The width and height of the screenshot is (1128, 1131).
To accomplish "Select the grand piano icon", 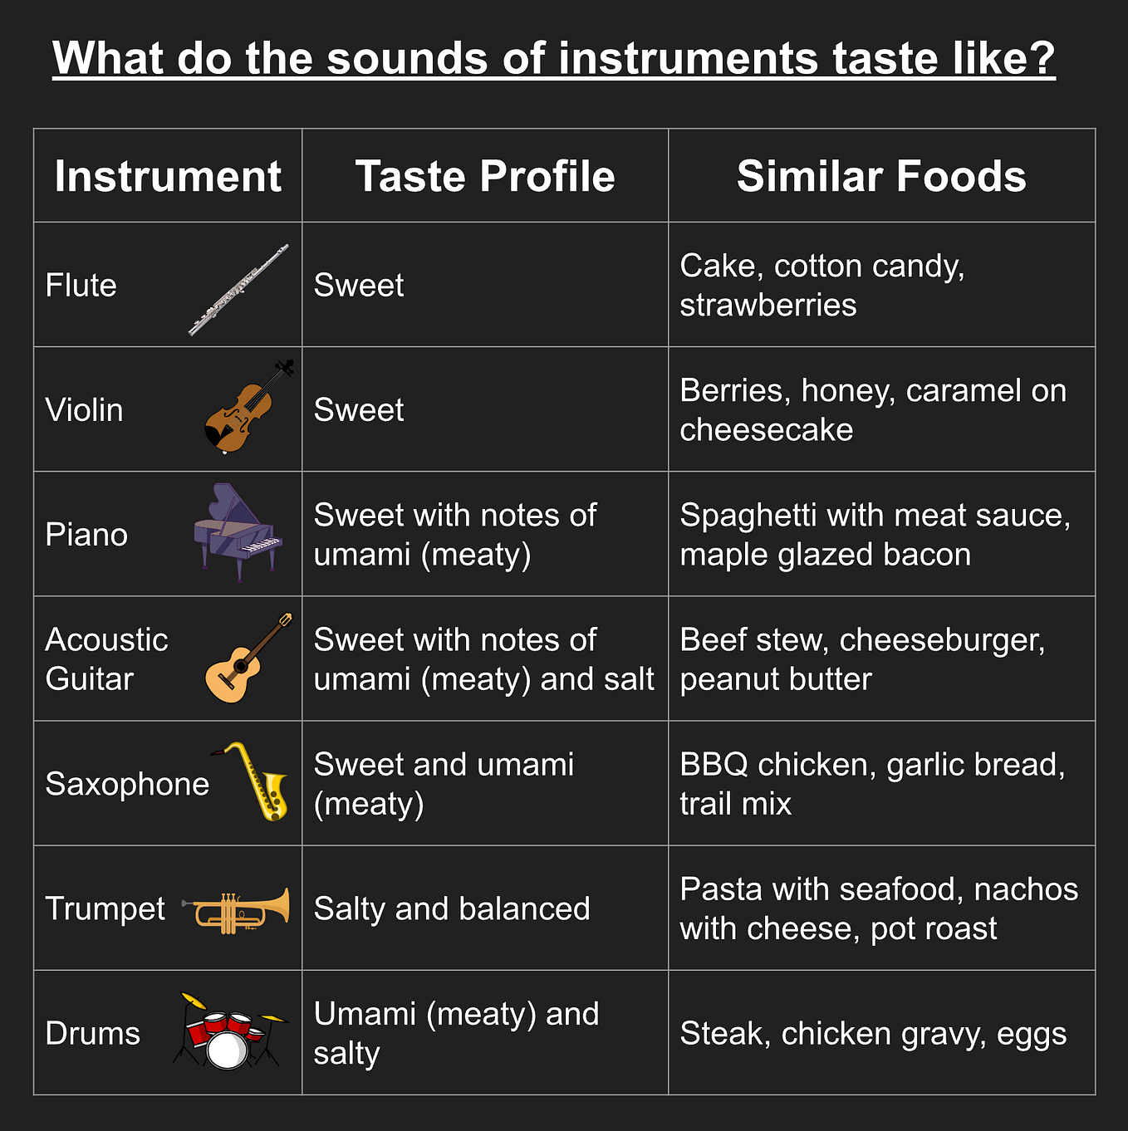I will (238, 532).
